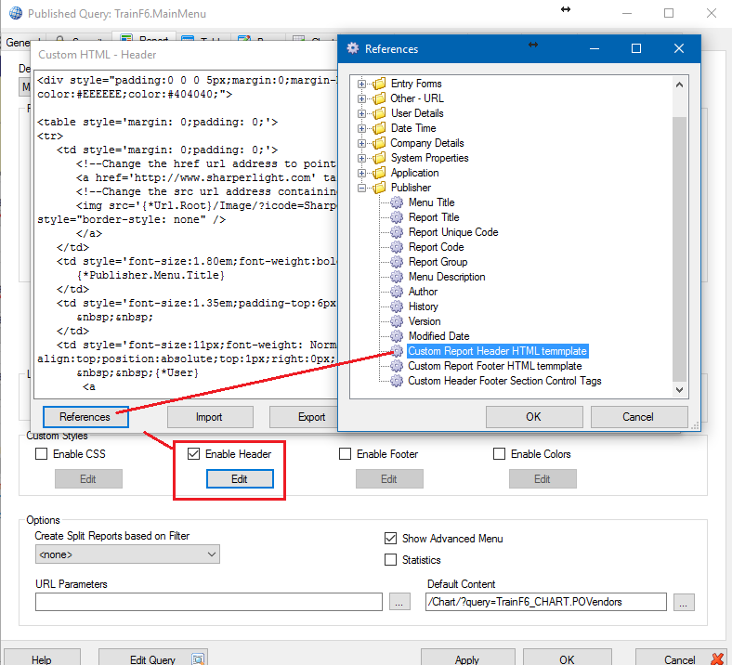Expand the Date Time tree node
732x665 pixels.
coord(361,129)
